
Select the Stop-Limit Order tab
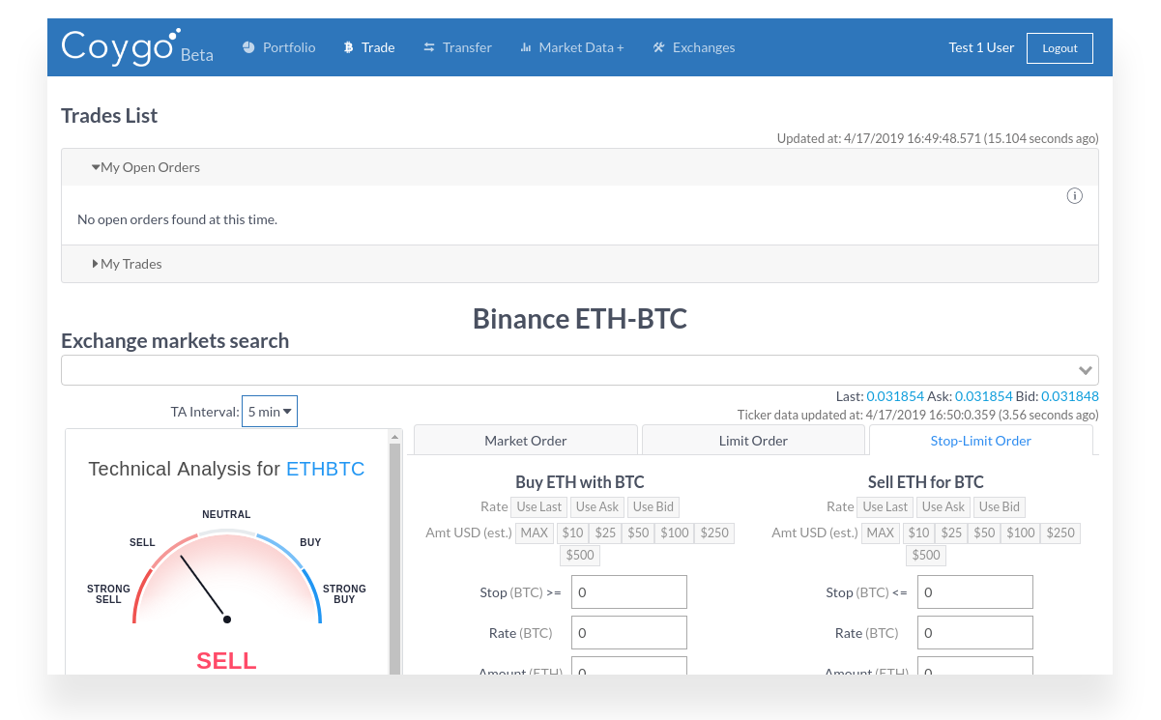(x=981, y=440)
